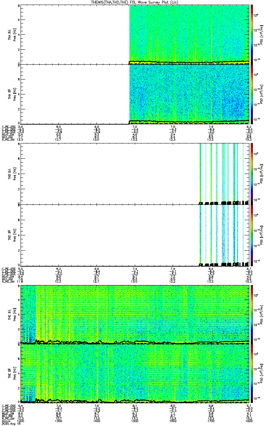266x426 pixels.
Task: Click the THE B-parallel spectrogram panel
Action: (x=135, y=373)
